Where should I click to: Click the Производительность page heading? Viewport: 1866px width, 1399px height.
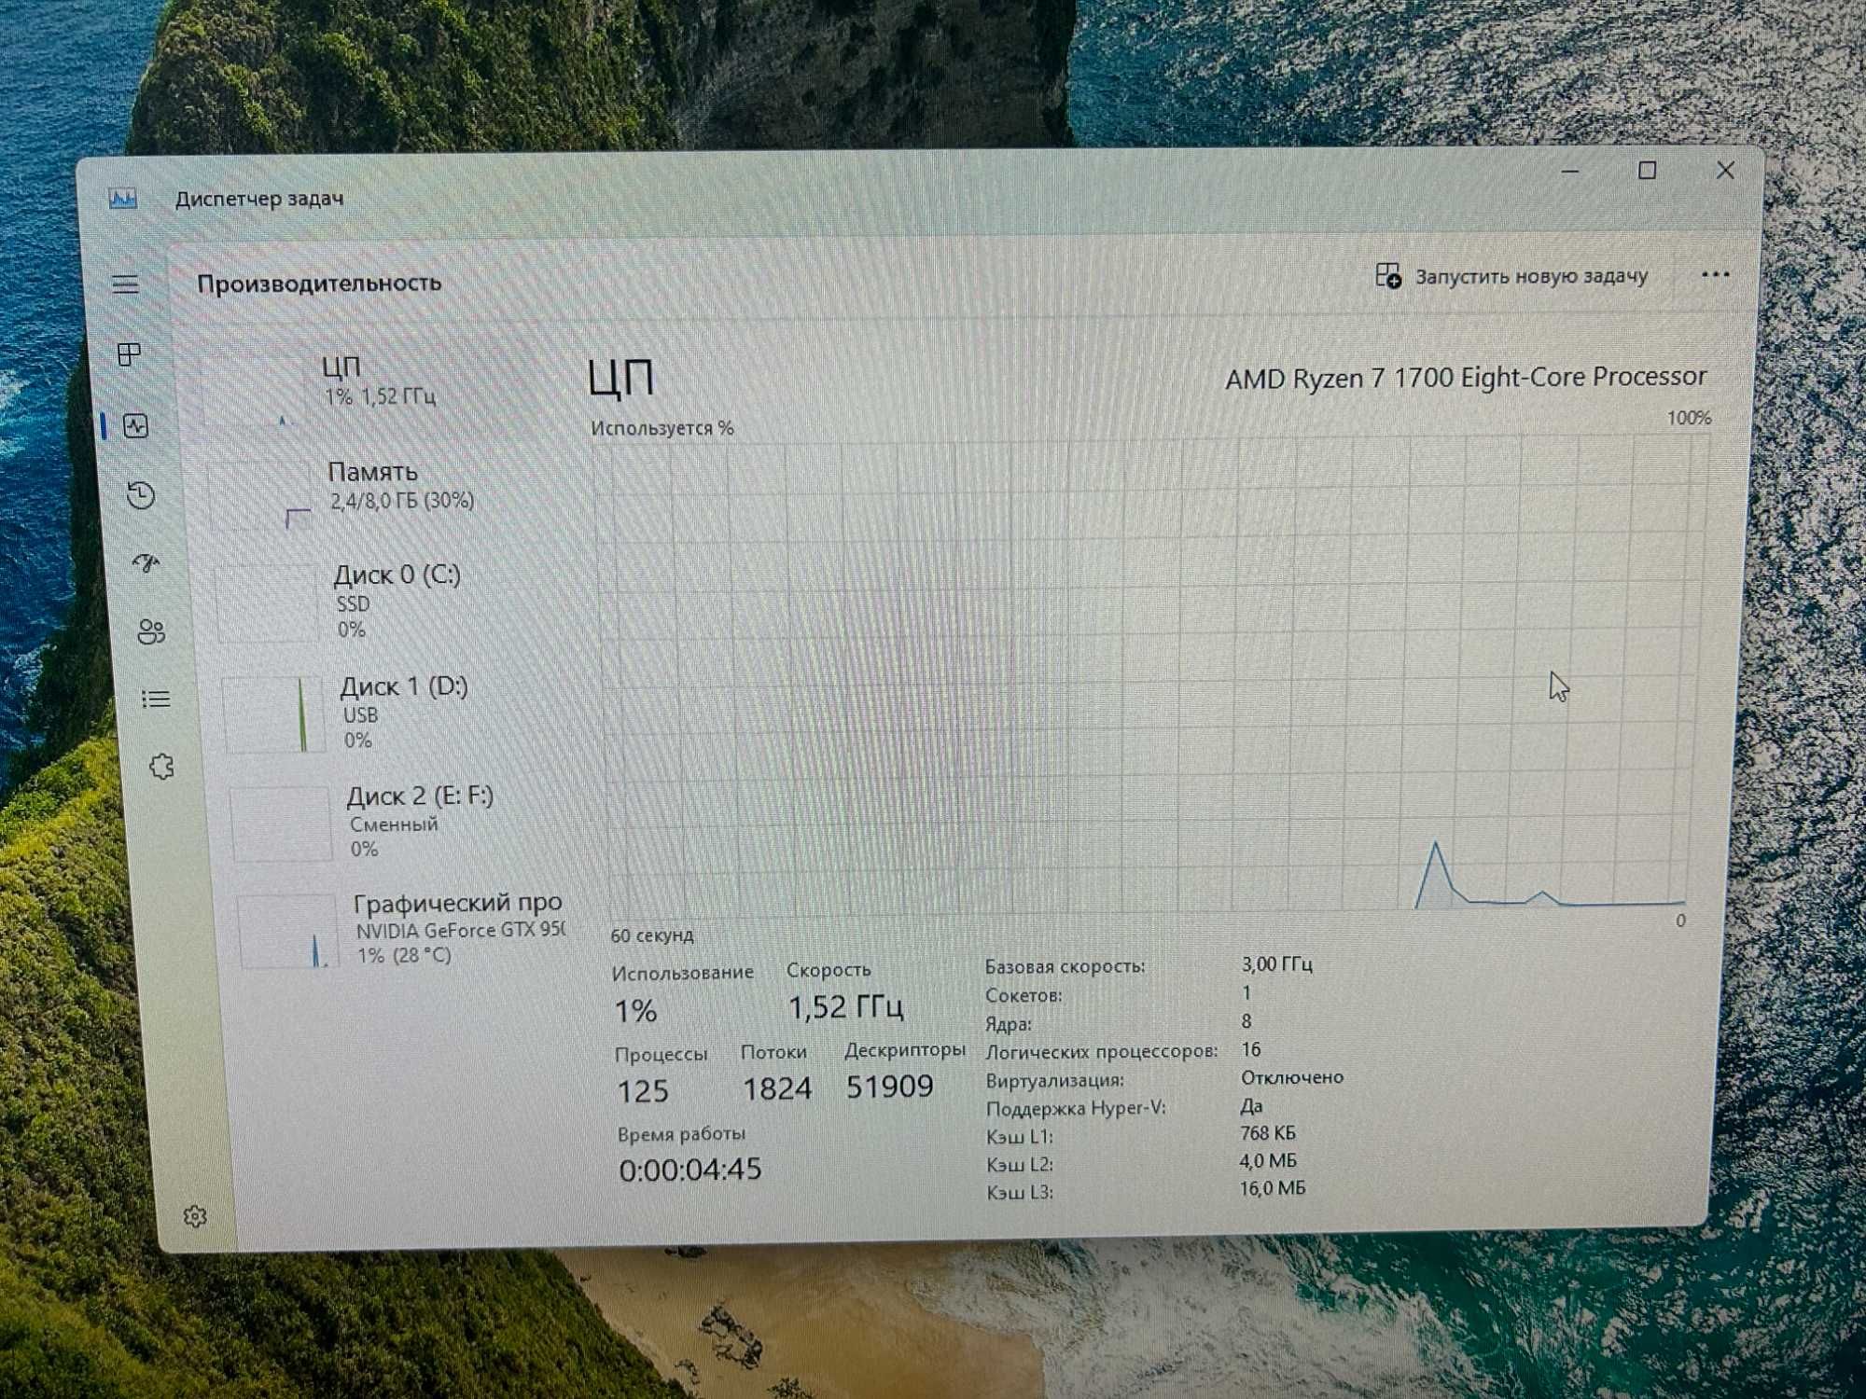click(x=319, y=284)
